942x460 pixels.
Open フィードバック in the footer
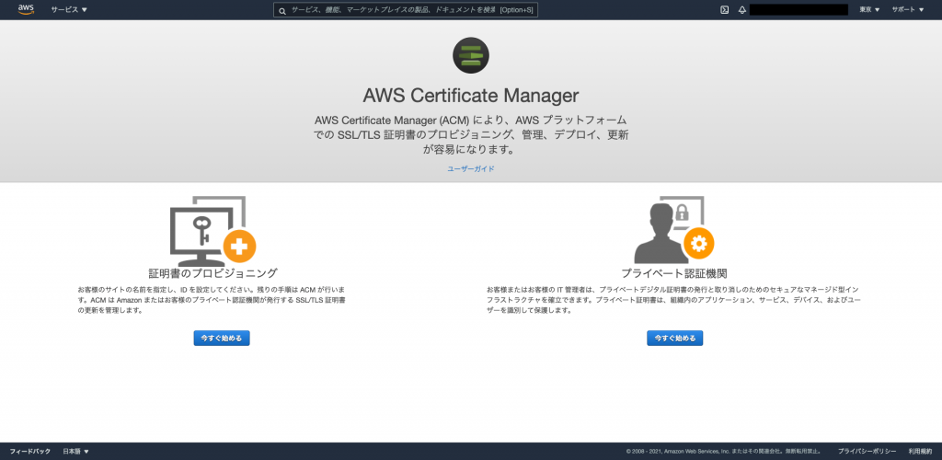click(x=30, y=451)
